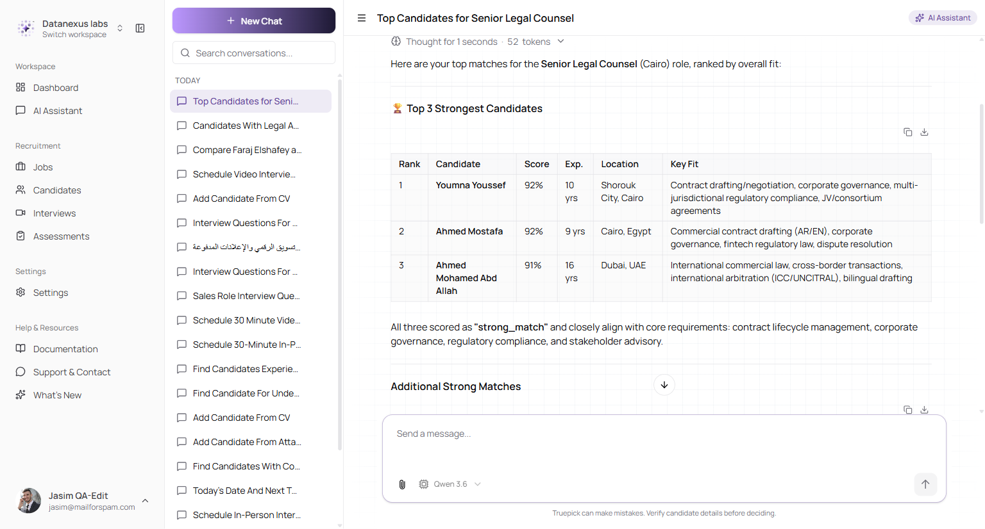Image resolution: width=985 pixels, height=529 pixels.
Task: Send the message with arrow button
Action: pyautogui.click(x=925, y=484)
